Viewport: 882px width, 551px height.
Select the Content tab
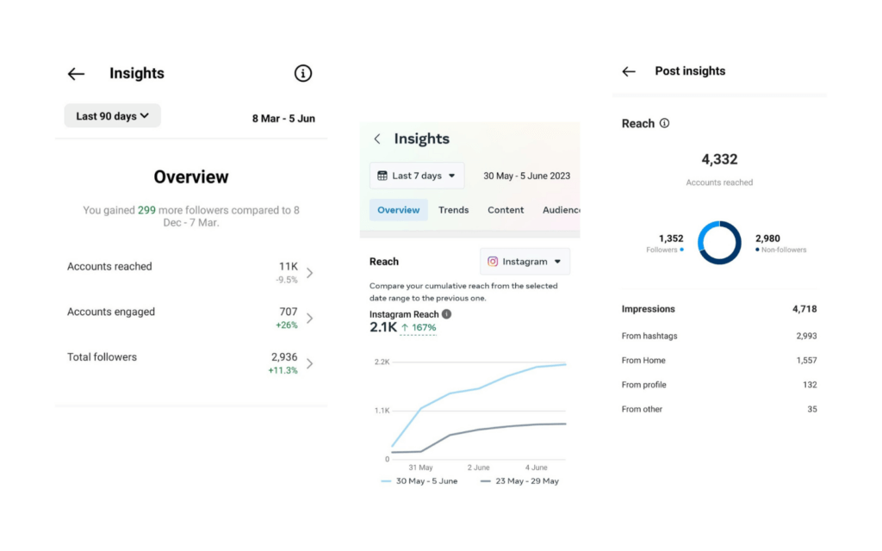[x=506, y=209]
